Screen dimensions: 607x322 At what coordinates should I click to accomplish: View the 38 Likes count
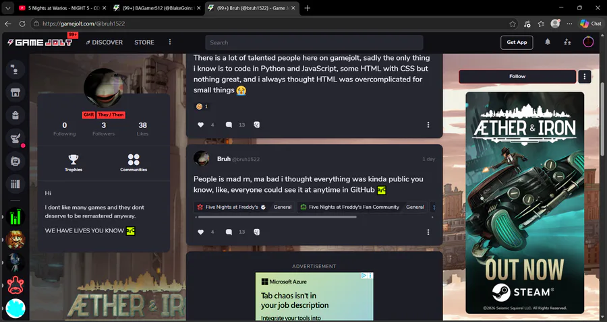click(x=142, y=129)
